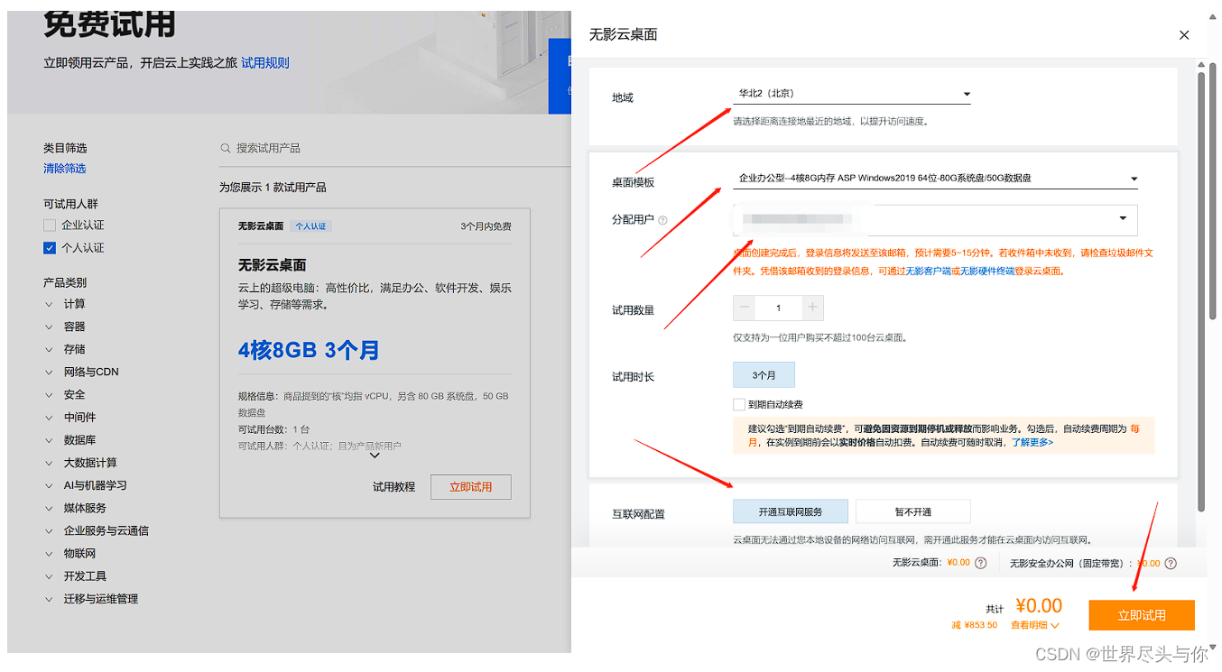Image resolution: width=1222 pixels, height=672 pixels.
Task: Open the 地域 region dropdown
Action: coord(851,94)
